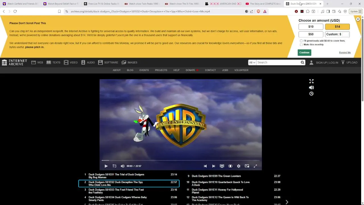Click the green Continue button
Image resolution: width=364 pixels, height=205 pixels.
[304, 52]
